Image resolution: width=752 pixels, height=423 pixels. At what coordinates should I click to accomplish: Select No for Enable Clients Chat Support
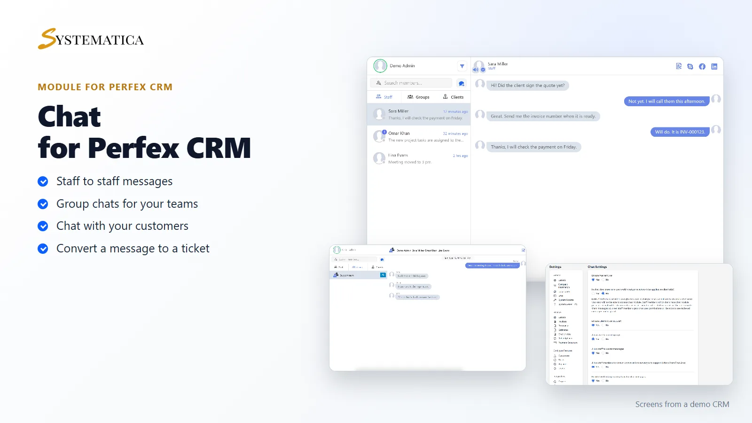pos(603,325)
